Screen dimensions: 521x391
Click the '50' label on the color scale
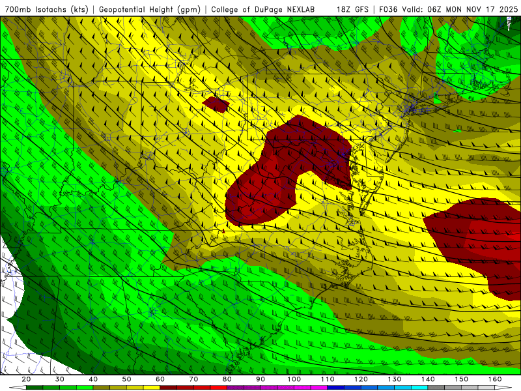[x=126, y=379]
